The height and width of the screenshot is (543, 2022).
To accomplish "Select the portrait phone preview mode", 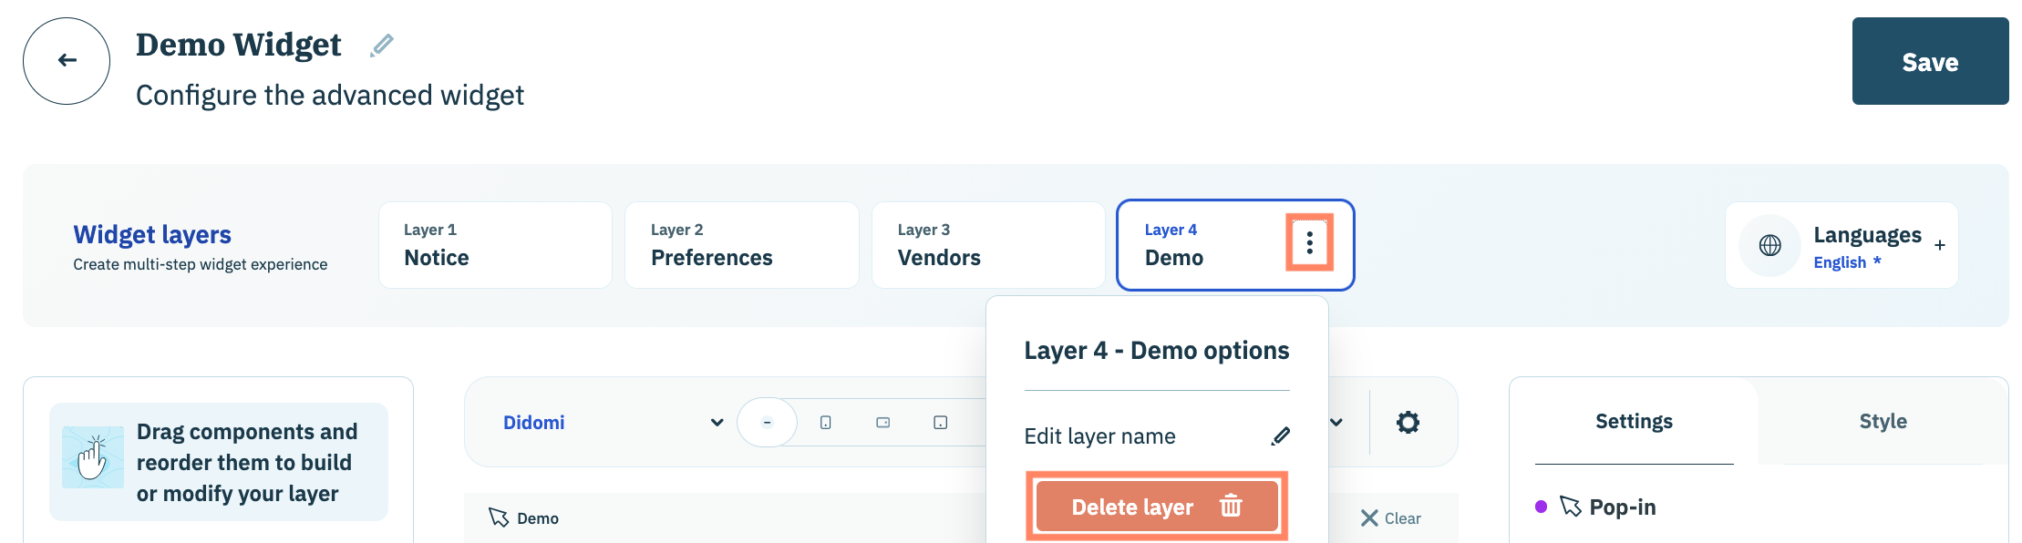I will coord(825,423).
